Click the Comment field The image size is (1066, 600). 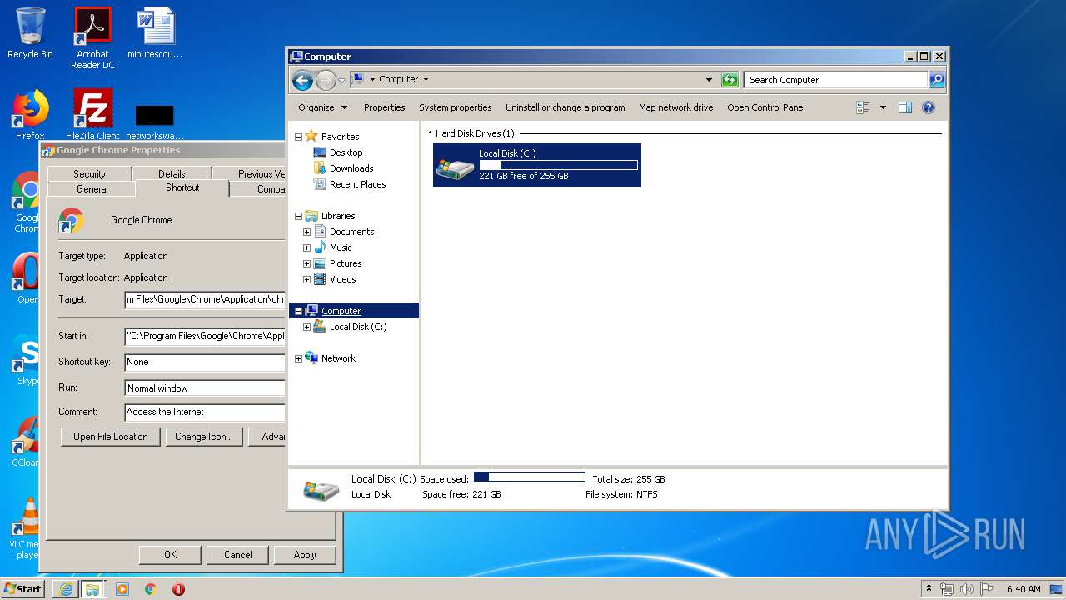(205, 412)
